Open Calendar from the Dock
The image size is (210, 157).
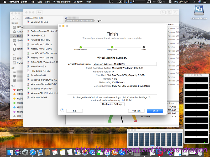(x=55, y=153)
